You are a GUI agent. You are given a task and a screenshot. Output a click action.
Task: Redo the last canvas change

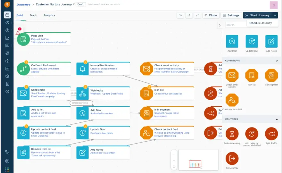(189, 15)
